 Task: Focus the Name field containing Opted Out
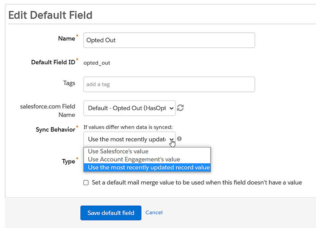pos(169,40)
